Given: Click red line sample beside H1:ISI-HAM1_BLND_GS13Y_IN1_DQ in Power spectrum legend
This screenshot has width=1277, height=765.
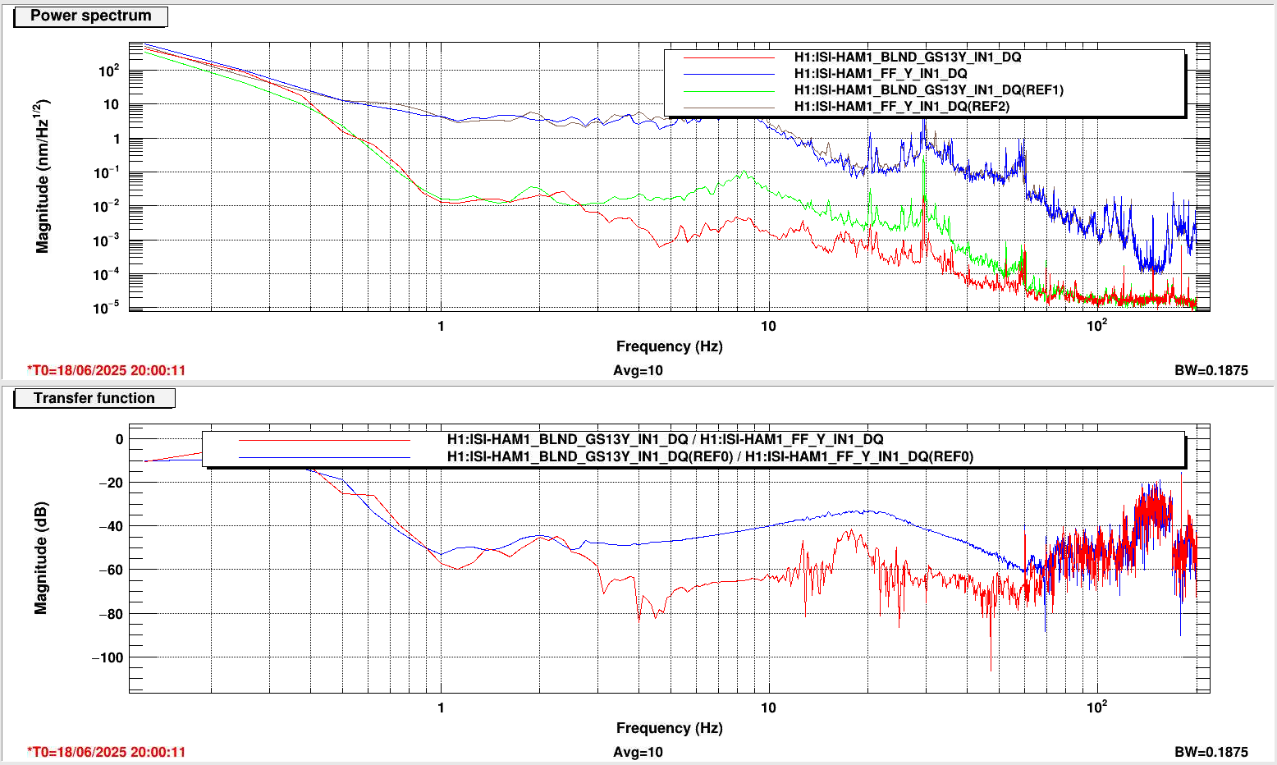Looking at the screenshot, I should click(x=729, y=57).
